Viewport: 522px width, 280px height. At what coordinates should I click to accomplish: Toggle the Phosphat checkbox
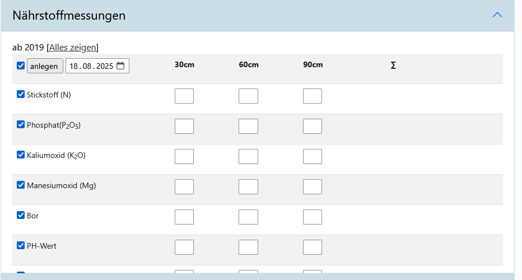click(x=21, y=125)
